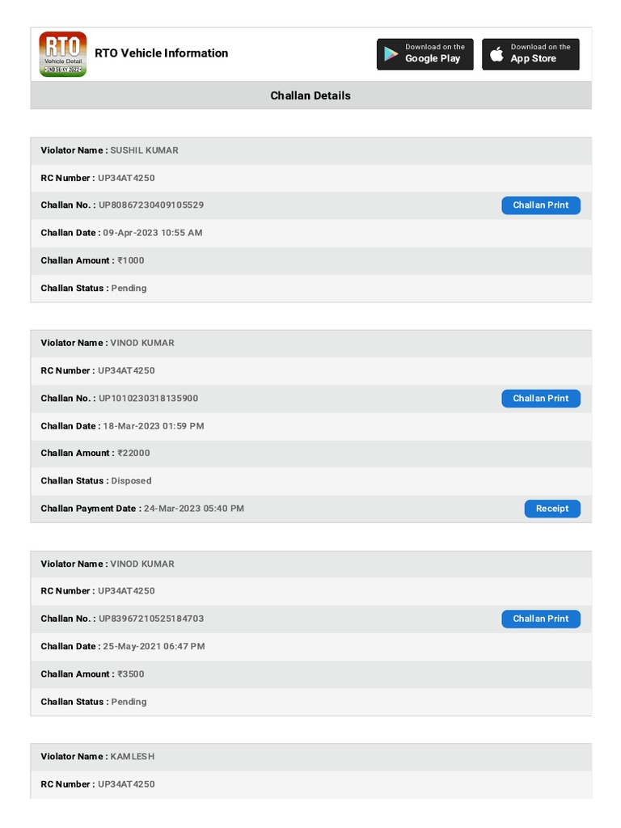Click first VINOD KUMAR violator name row
The height and width of the screenshot is (828, 621).
[311, 343]
